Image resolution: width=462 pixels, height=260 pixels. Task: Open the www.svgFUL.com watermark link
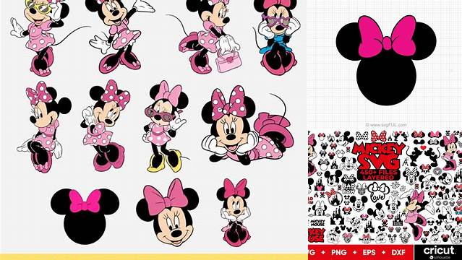[386, 125]
